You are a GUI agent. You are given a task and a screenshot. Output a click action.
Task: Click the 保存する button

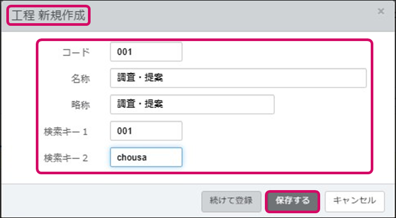(x=292, y=201)
